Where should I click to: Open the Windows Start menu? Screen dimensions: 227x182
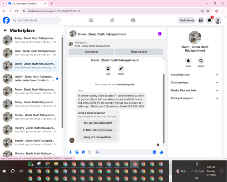(x=4, y=171)
